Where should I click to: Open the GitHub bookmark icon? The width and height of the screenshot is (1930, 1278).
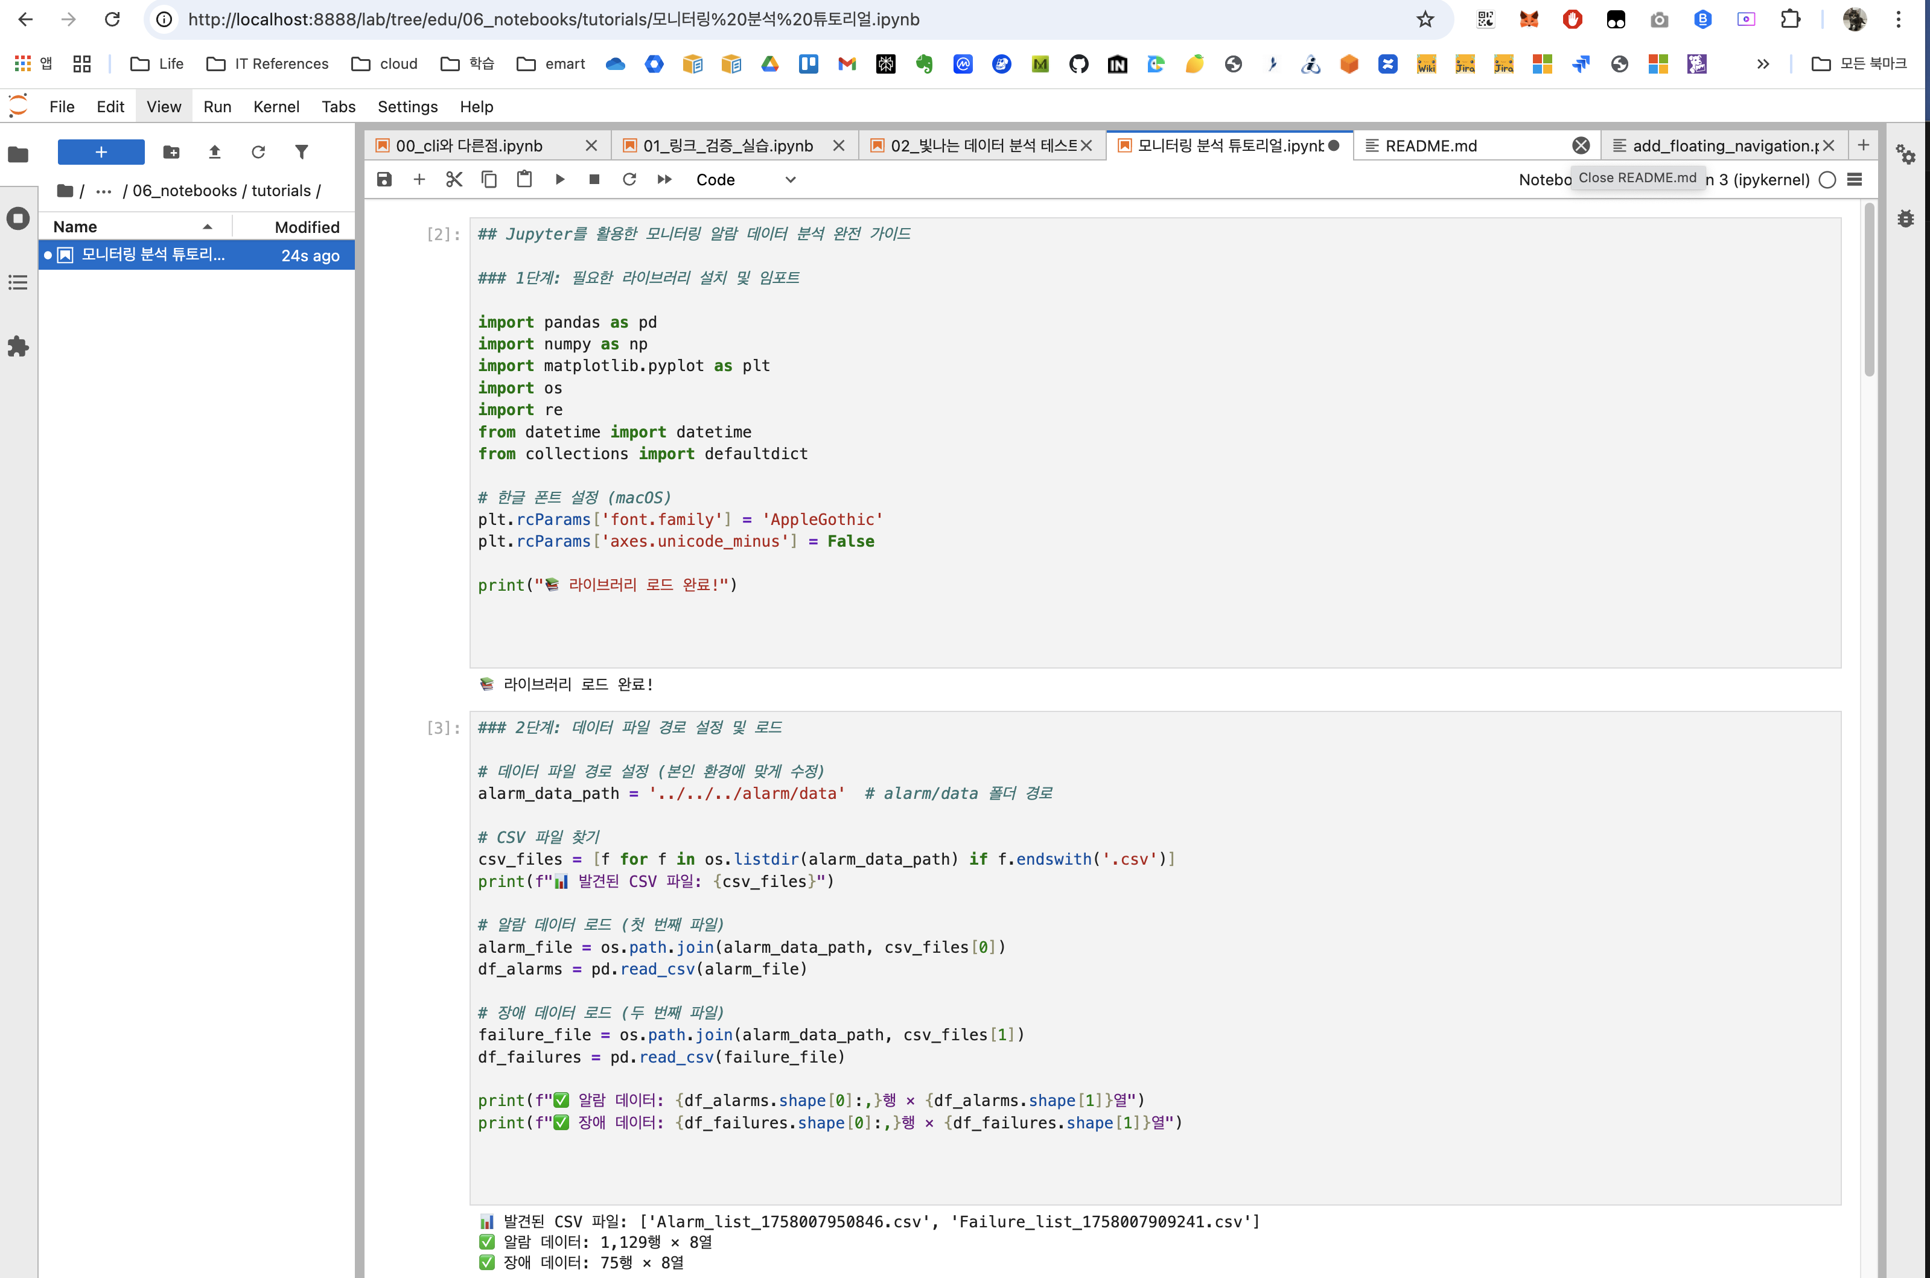1078,63
